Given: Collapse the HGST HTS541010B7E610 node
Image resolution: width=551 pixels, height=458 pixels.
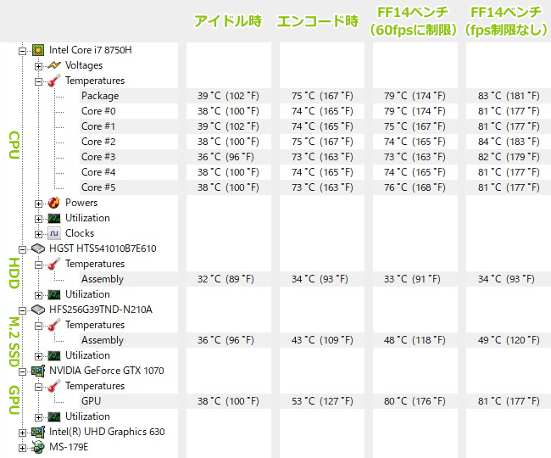Looking at the screenshot, I should click(22, 249).
